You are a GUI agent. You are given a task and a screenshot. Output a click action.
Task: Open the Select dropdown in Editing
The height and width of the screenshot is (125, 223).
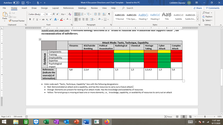[x=208, y=21]
